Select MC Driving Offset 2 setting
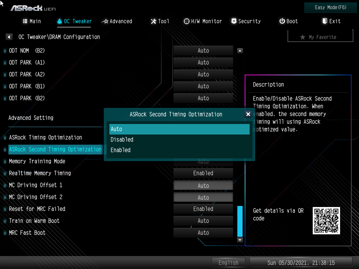359x269 pixels. coord(35,197)
